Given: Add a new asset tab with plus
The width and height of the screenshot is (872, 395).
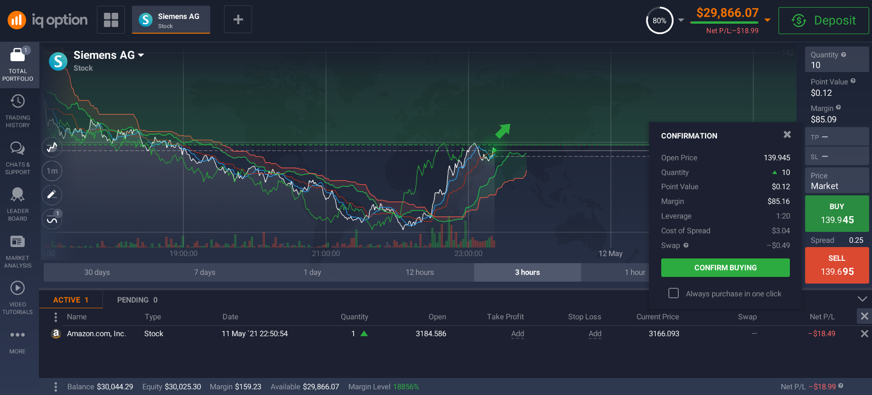Looking at the screenshot, I should tap(238, 19).
